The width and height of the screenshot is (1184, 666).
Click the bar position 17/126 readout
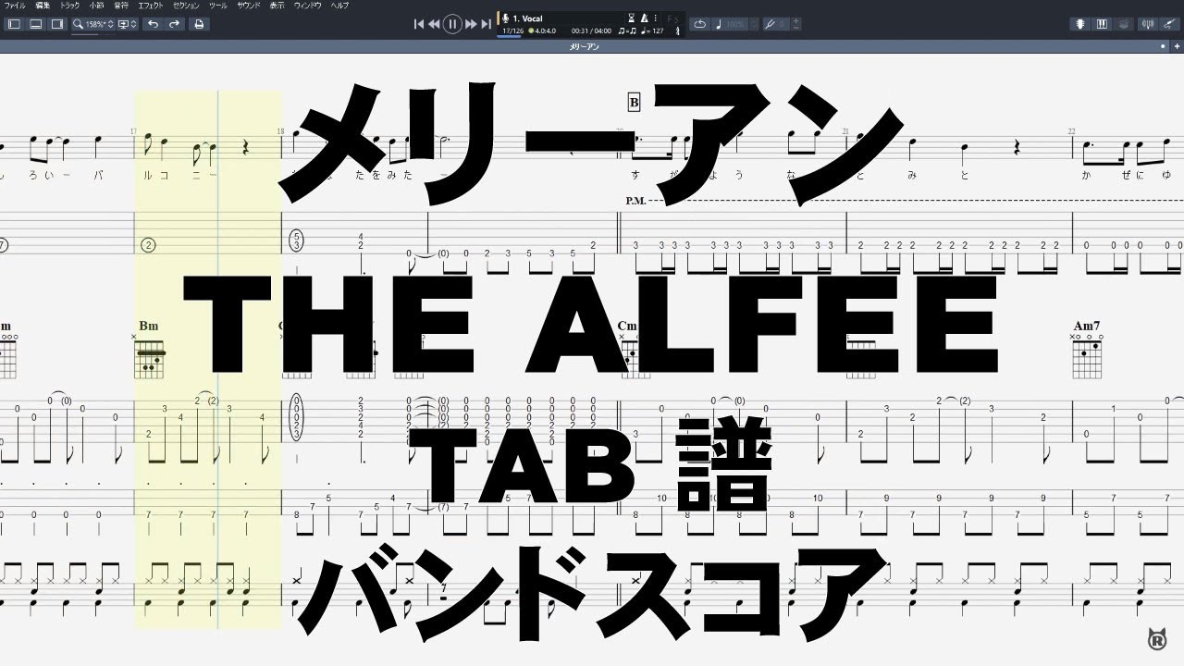pyautogui.click(x=512, y=31)
